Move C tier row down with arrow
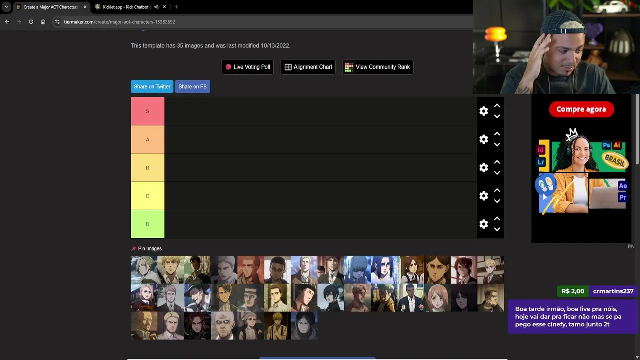The width and height of the screenshot is (640, 360). coord(497,201)
